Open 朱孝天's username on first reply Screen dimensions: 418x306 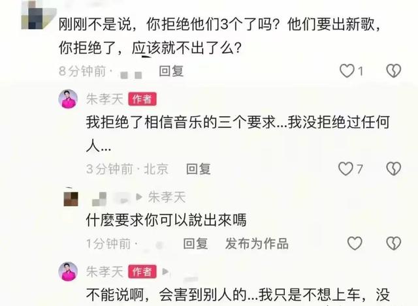tap(104, 99)
